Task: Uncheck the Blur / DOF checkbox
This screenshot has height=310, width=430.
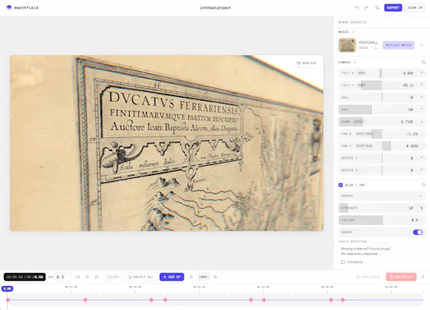Action: pyautogui.click(x=341, y=185)
